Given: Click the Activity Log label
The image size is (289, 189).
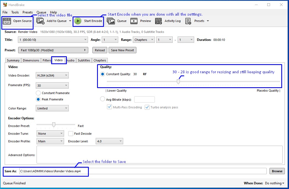Looking at the screenshot, I should coord(172,21).
